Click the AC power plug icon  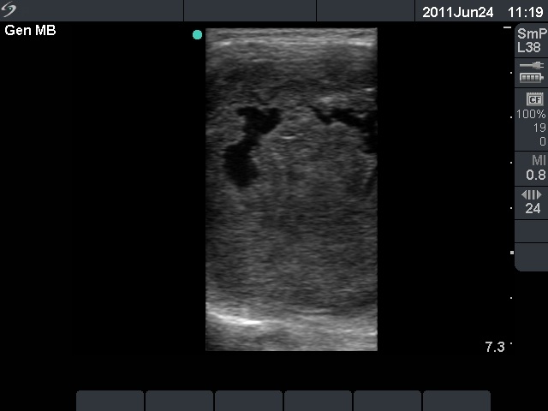point(531,66)
